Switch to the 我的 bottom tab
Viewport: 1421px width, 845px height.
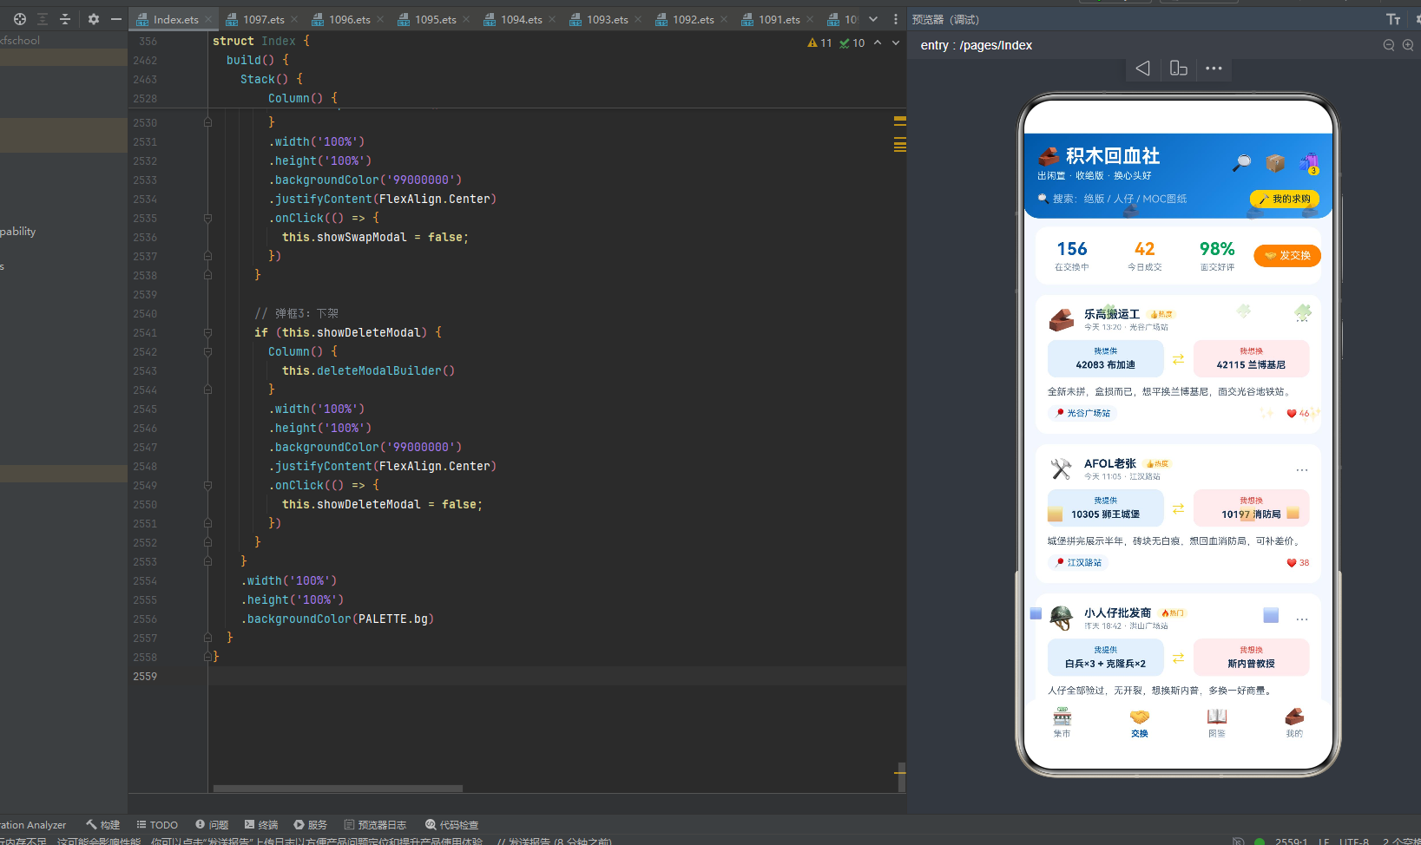(1294, 722)
